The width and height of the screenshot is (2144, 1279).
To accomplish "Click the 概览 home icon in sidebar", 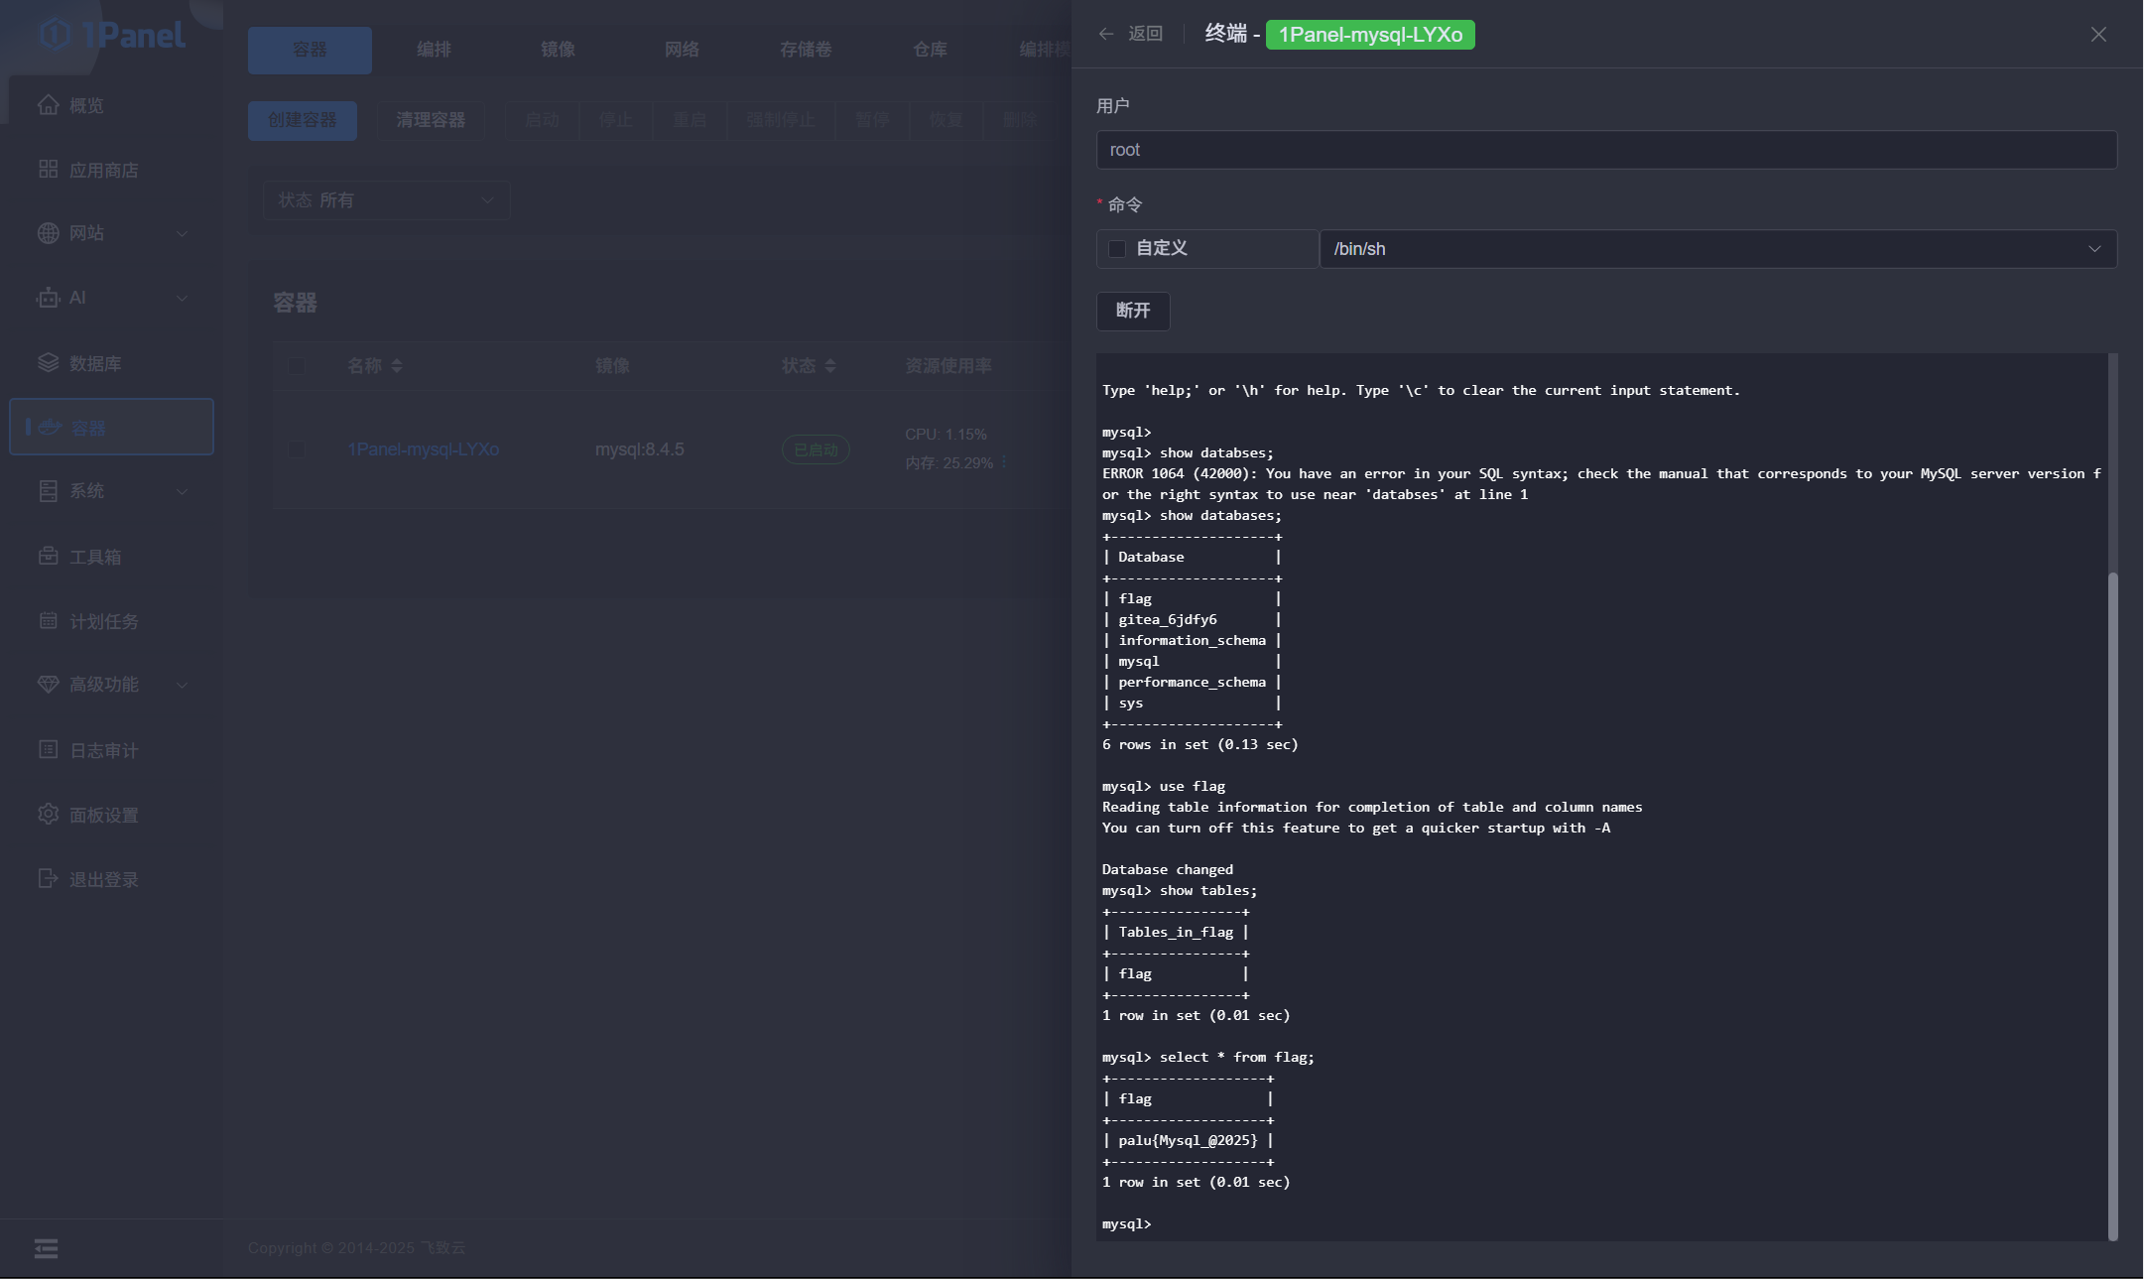I will 48,105.
